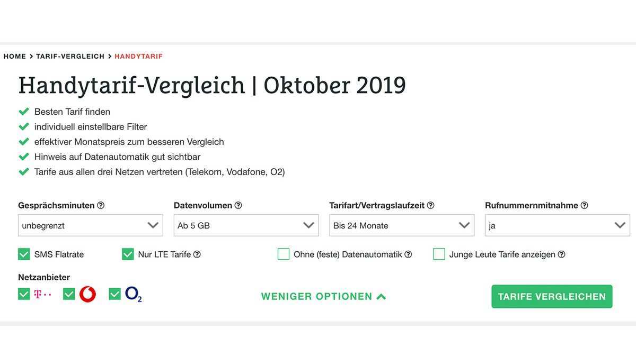Click help icon next to Gesprächsminuten

pyautogui.click(x=101, y=205)
